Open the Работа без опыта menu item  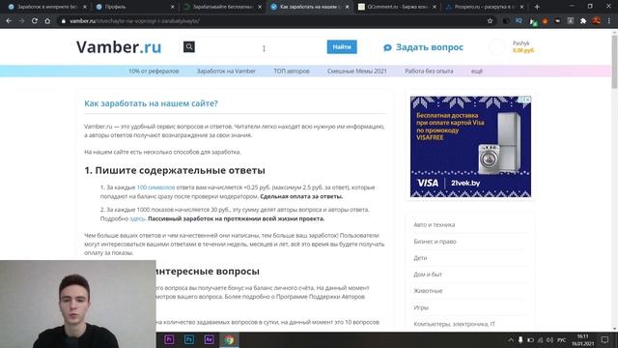pyautogui.click(x=429, y=71)
